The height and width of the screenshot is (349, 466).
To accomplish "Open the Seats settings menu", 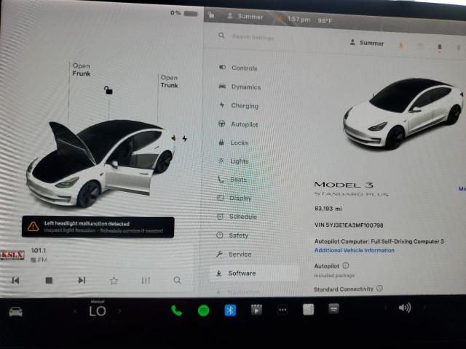I will [232, 180].
